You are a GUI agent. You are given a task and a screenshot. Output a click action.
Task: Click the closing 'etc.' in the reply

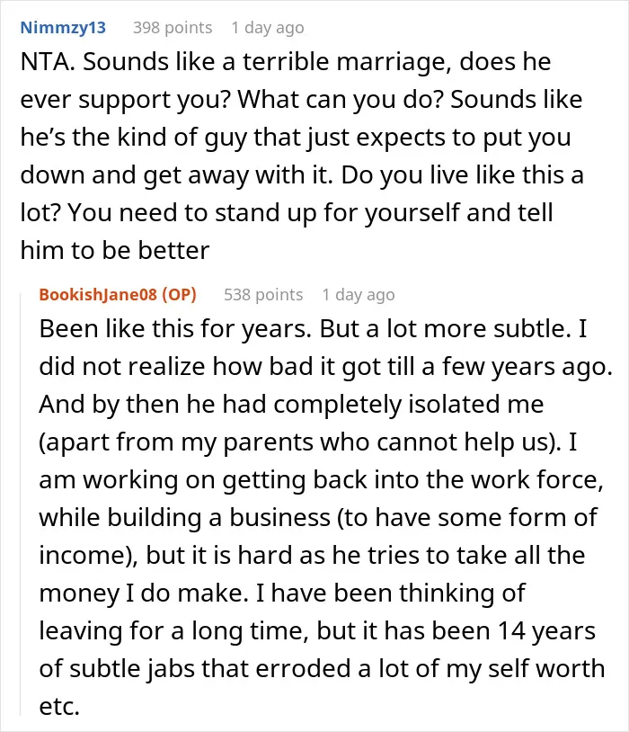59,707
